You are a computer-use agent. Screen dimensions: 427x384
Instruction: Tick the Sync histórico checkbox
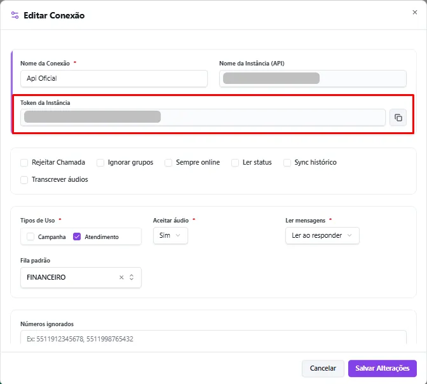[287, 163]
